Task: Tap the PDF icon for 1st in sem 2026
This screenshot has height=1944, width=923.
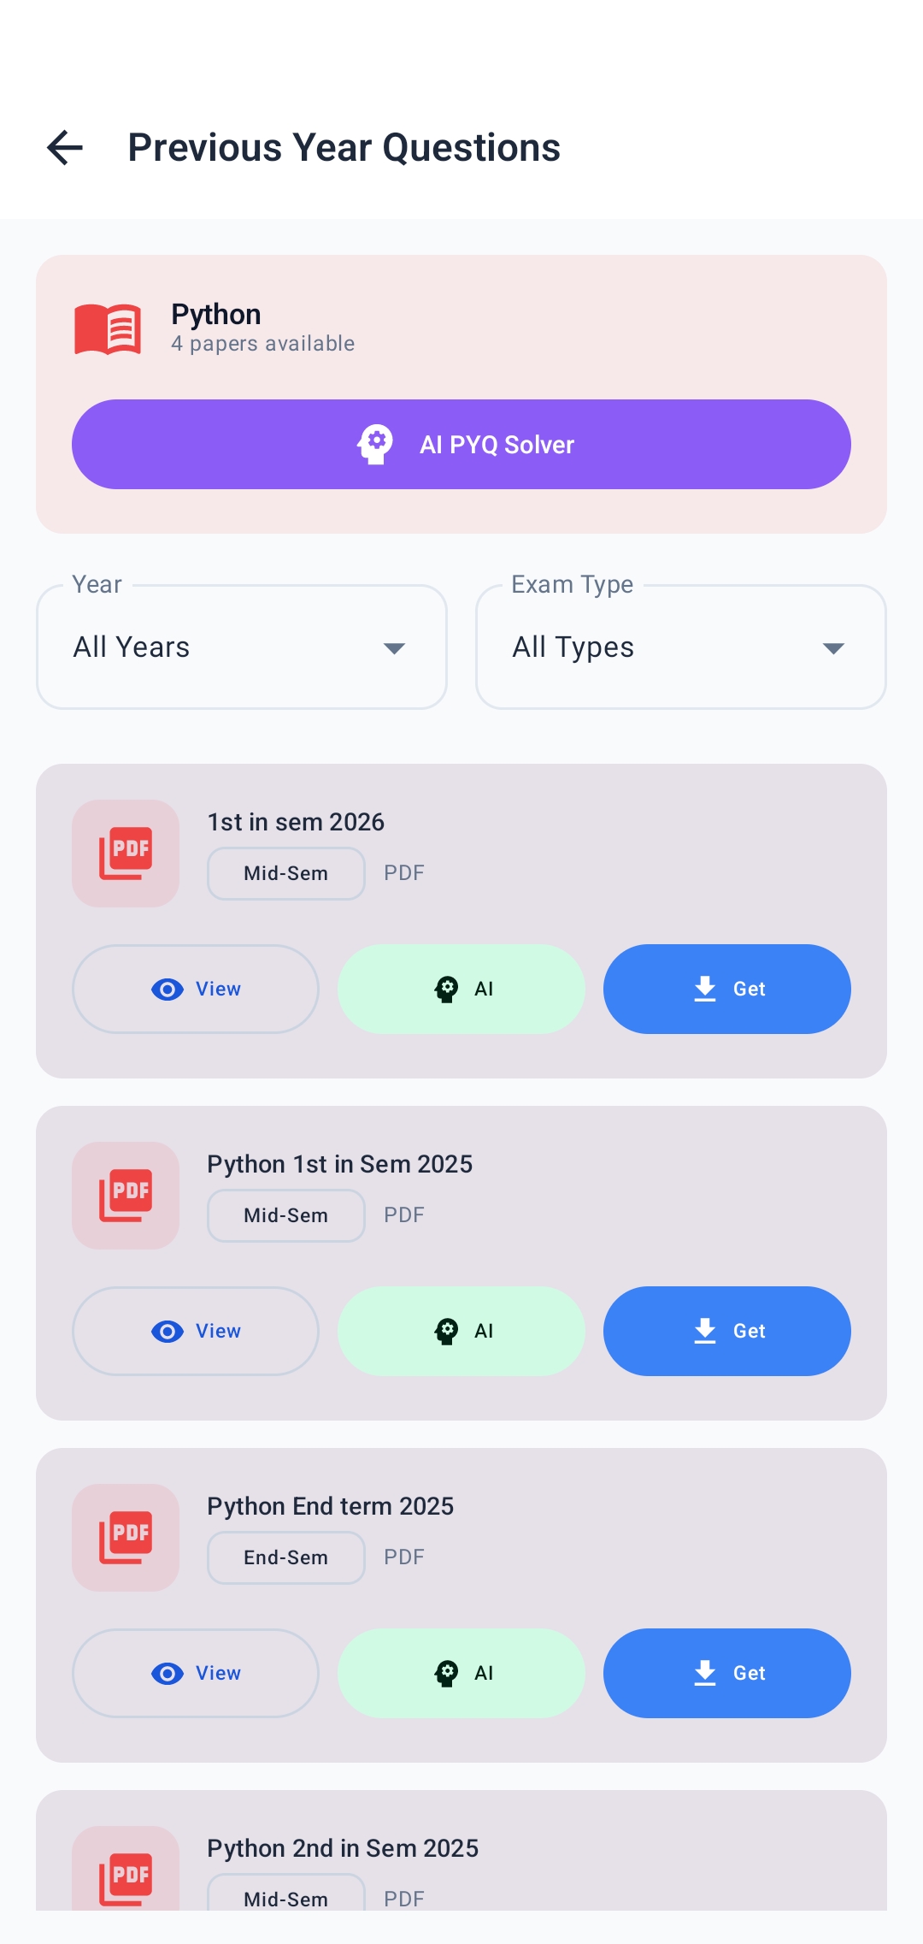Action: pyautogui.click(x=125, y=853)
